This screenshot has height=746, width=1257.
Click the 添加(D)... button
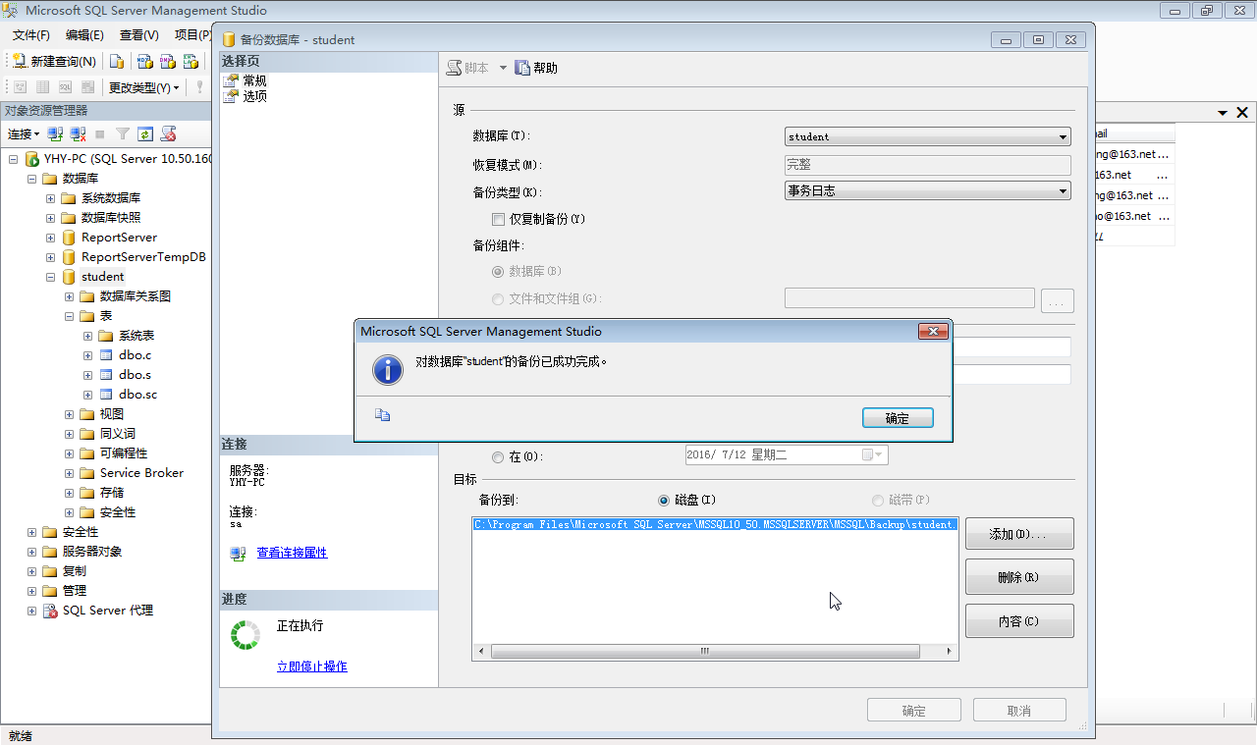tap(1019, 534)
